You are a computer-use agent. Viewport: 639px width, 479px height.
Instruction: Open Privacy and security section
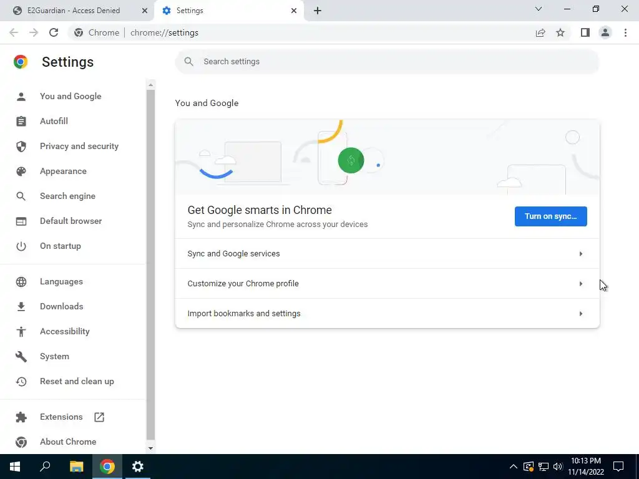click(x=74, y=146)
